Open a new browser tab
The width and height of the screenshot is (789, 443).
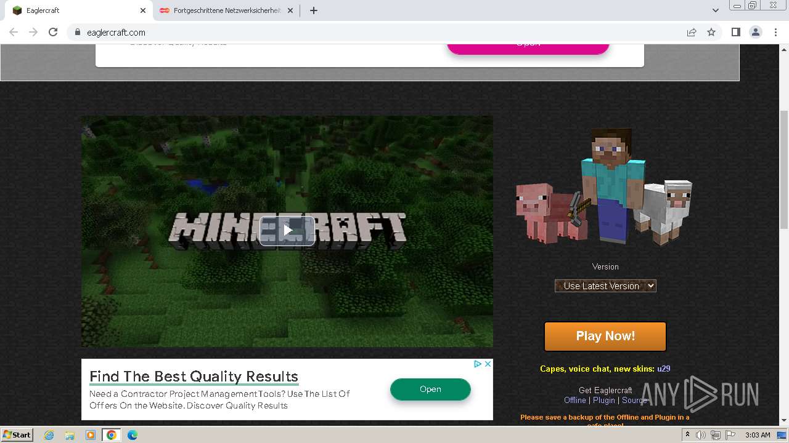313,10
